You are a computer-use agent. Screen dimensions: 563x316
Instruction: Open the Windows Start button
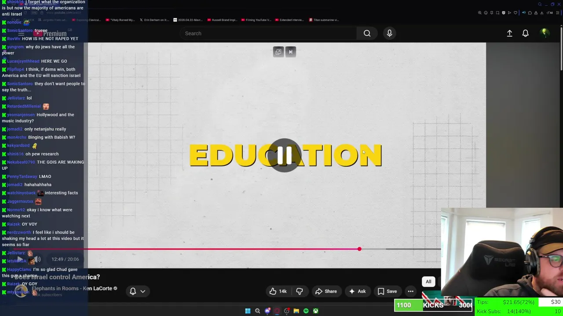pyautogui.click(x=248, y=311)
